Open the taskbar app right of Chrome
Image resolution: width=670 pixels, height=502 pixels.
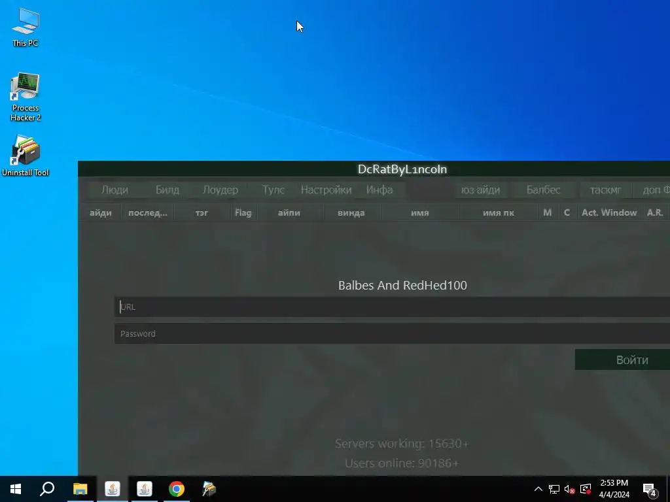[209, 489]
